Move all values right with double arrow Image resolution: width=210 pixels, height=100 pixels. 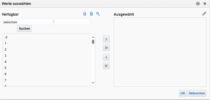coord(106,47)
